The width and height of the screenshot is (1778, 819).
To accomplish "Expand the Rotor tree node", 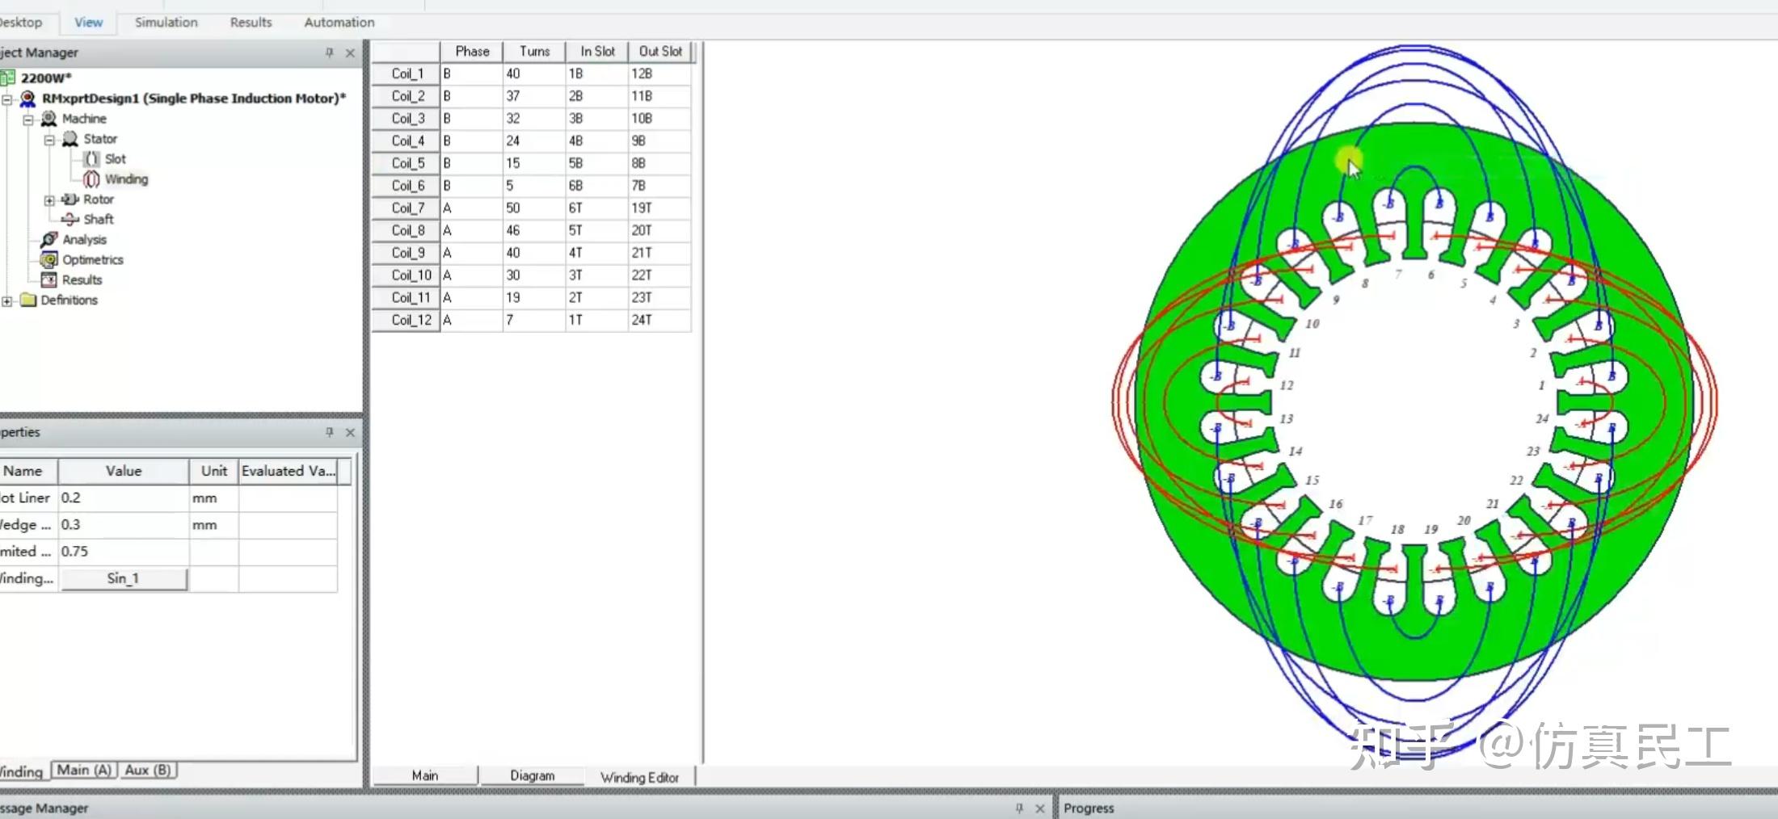I will click(x=50, y=199).
